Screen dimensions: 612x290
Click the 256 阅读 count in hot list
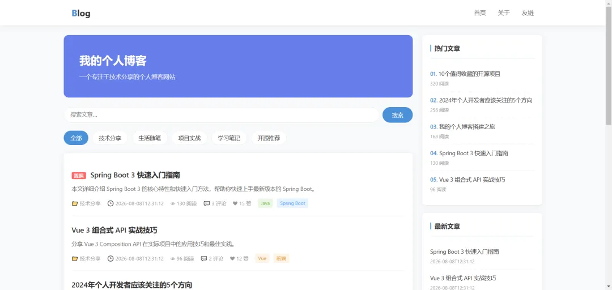tap(440, 110)
